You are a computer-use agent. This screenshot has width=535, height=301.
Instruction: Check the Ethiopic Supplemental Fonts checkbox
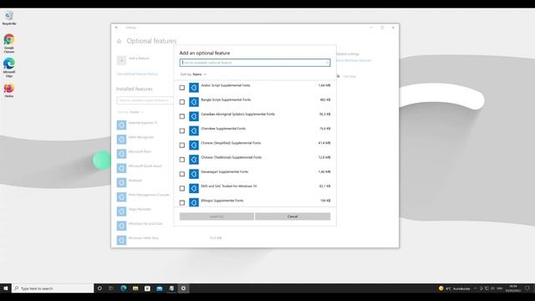point(182,202)
